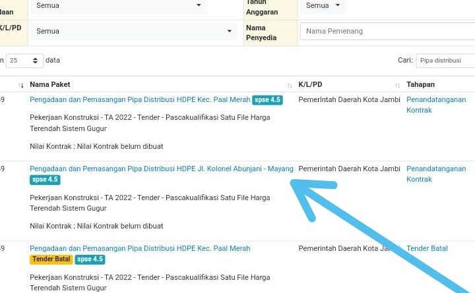The image size is (475, 293).
Task: Sort by the Nama Paket column arrows icon
Action: pos(290,85)
